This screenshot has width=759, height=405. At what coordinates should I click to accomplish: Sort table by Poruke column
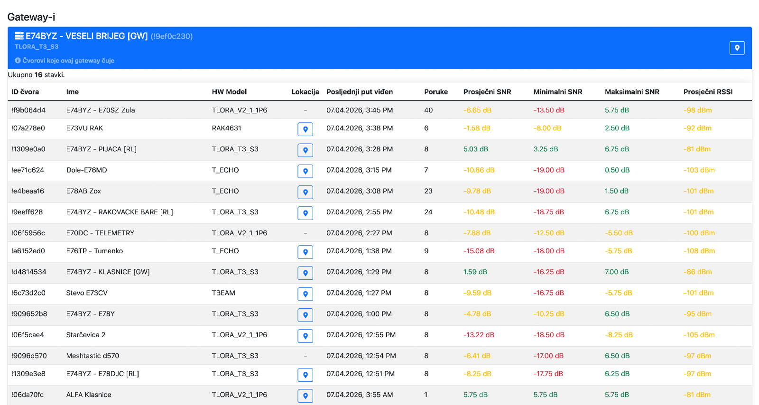pos(435,92)
